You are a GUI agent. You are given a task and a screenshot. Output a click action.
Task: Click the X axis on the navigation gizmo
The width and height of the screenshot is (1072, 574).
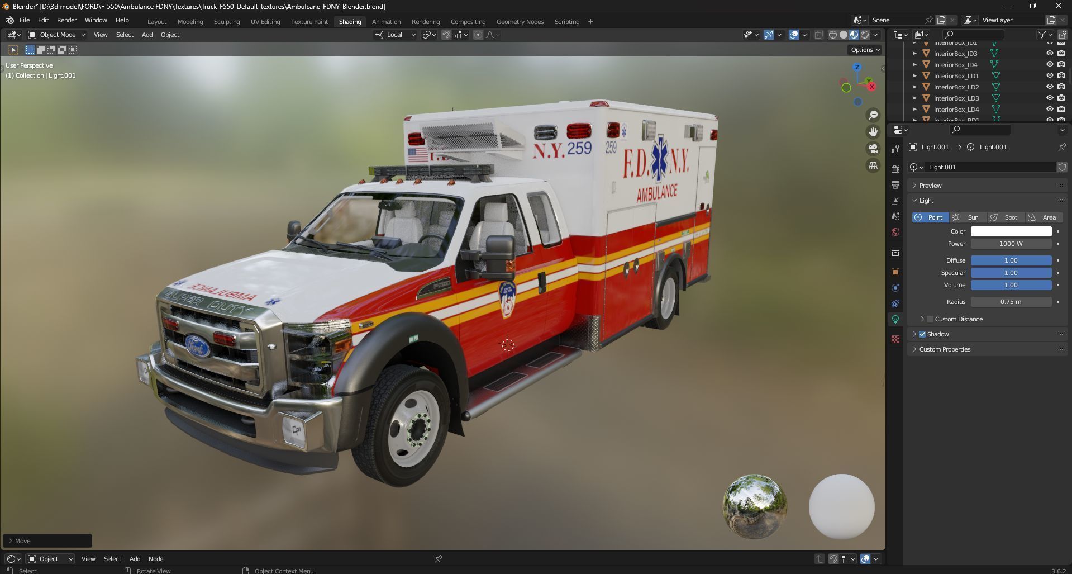pyautogui.click(x=871, y=86)
